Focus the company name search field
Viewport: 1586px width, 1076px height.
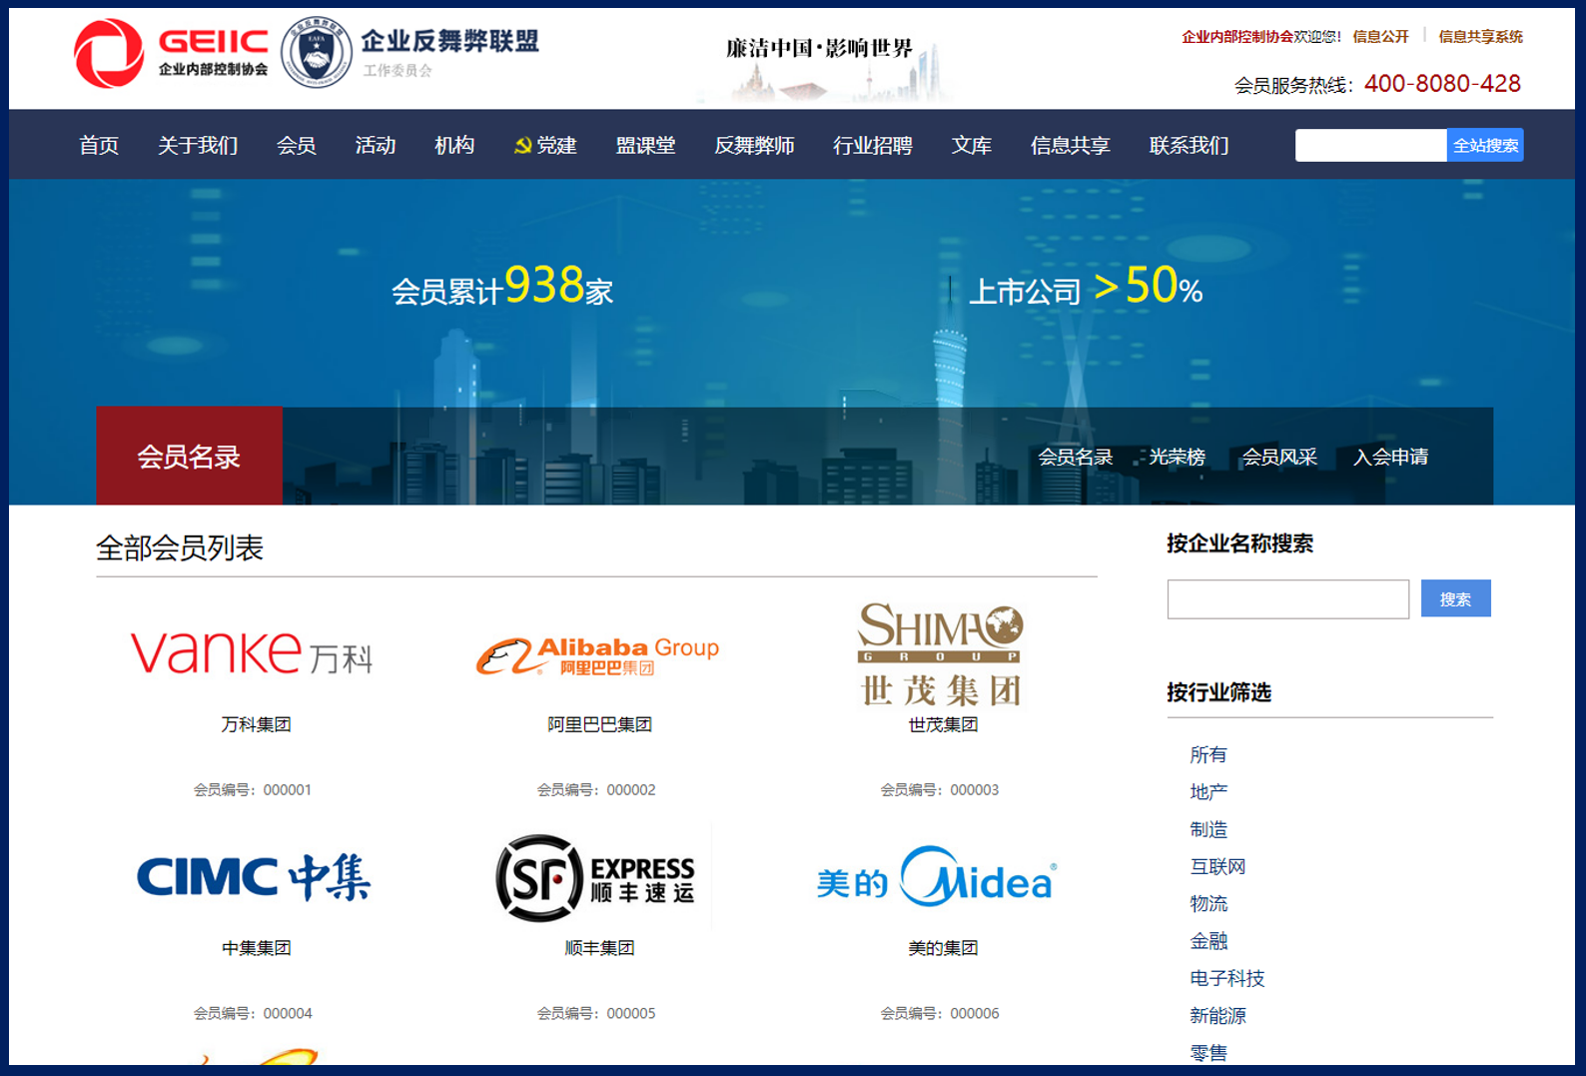click(x=1287, y=599)
